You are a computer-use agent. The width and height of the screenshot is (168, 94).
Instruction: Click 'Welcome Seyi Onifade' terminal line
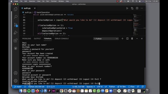click(33, 77)
